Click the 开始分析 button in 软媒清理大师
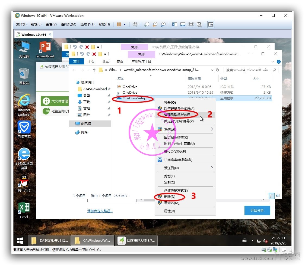The image size is (305, 265). pos(257,211)
